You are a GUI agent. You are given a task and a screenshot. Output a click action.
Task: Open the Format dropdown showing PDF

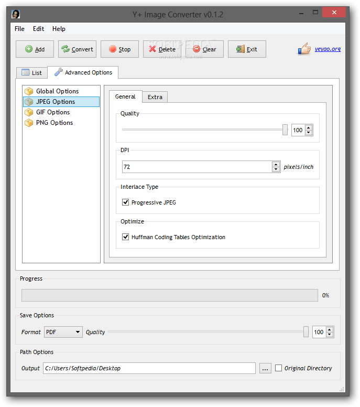coord(63,332)
